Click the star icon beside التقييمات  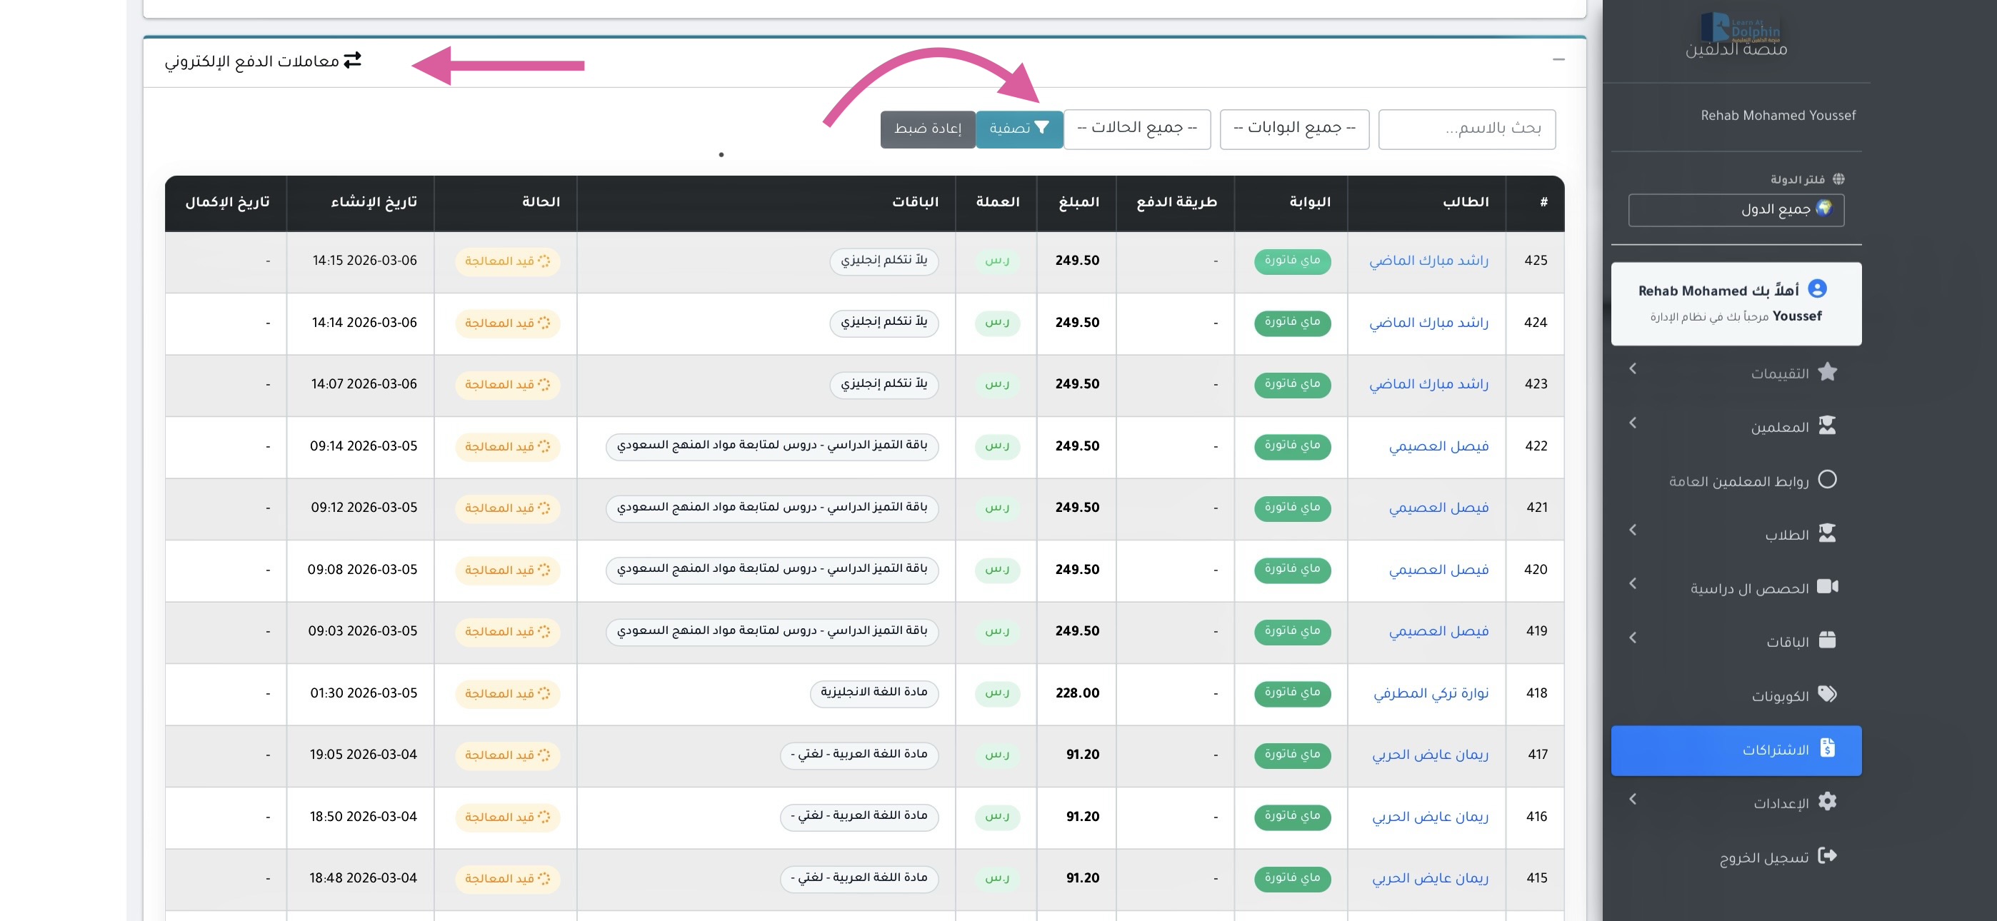(1826, 372)
